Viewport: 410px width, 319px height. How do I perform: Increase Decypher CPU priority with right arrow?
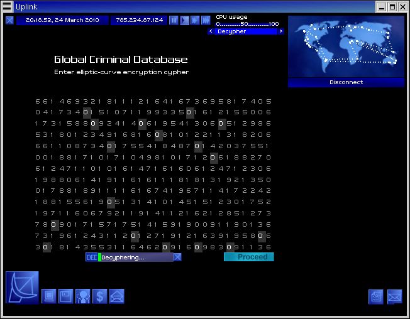pos(281,31)
